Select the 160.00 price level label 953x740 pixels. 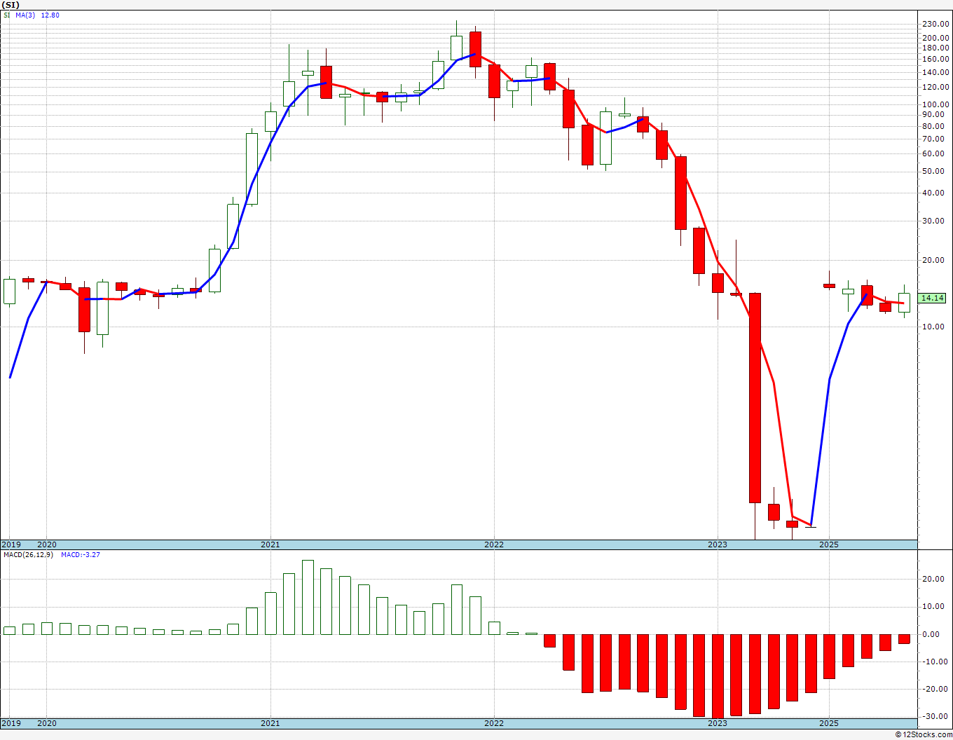coord(935,60)
